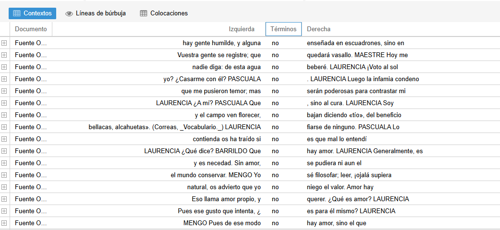
Task: Open the Contextos tab
Action: pos(32,13)
